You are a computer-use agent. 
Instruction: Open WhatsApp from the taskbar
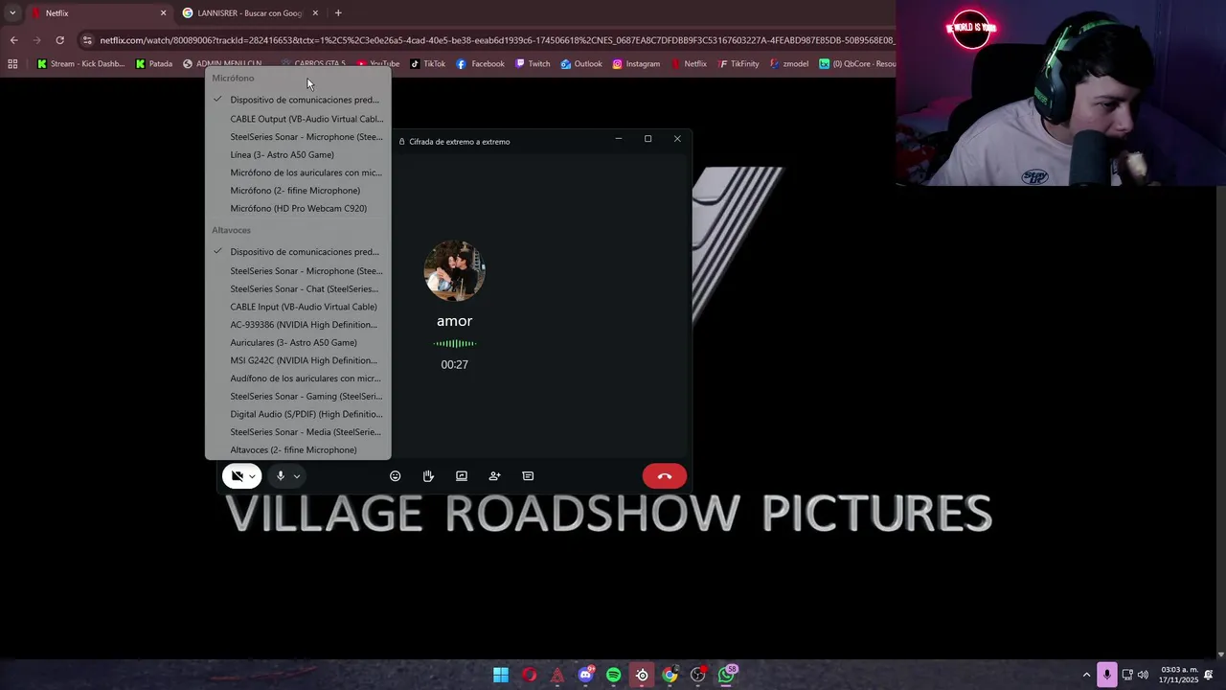pyautogui.click(x=726, y=675)
